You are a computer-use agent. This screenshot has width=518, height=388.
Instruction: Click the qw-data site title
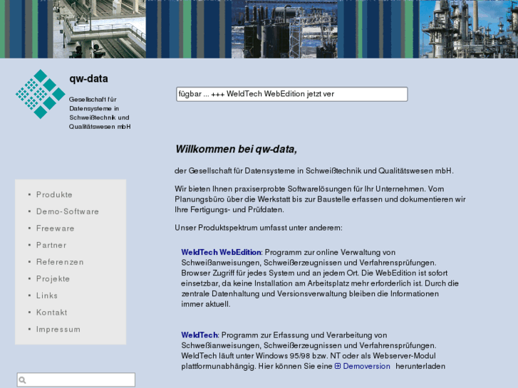pos(88,78)
